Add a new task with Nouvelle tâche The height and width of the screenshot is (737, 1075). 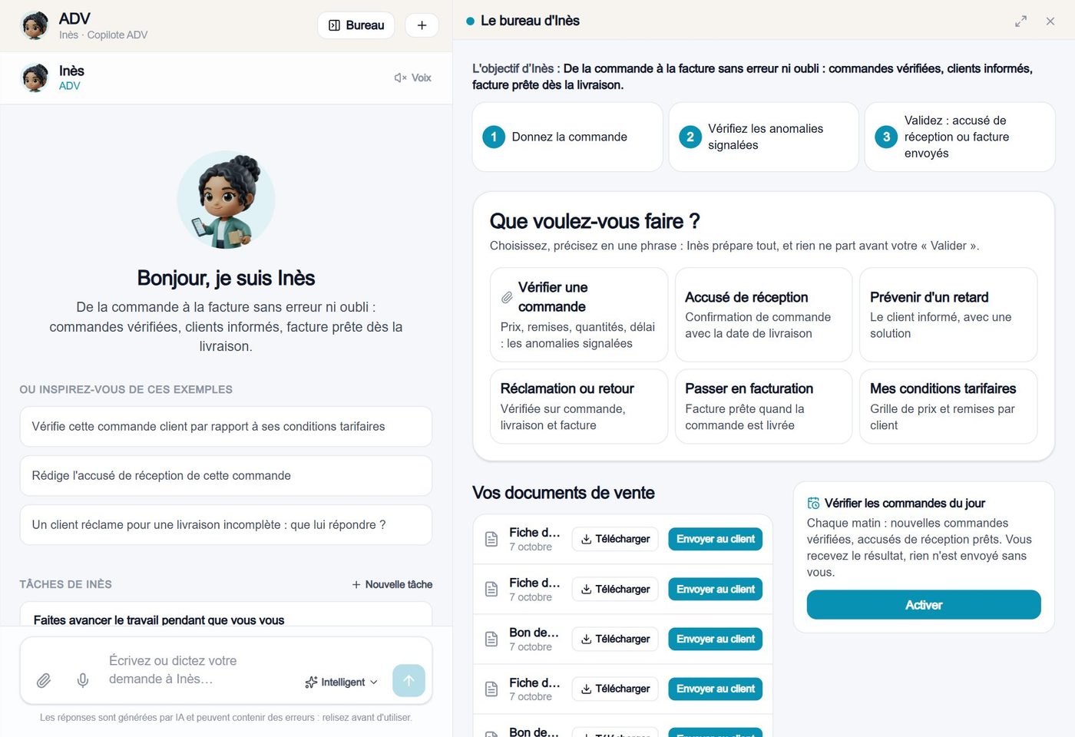pos(392,584)
